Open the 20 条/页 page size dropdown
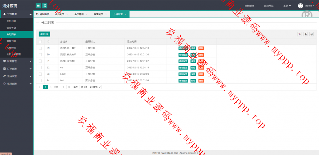319x155 pixels. point(95,87)
